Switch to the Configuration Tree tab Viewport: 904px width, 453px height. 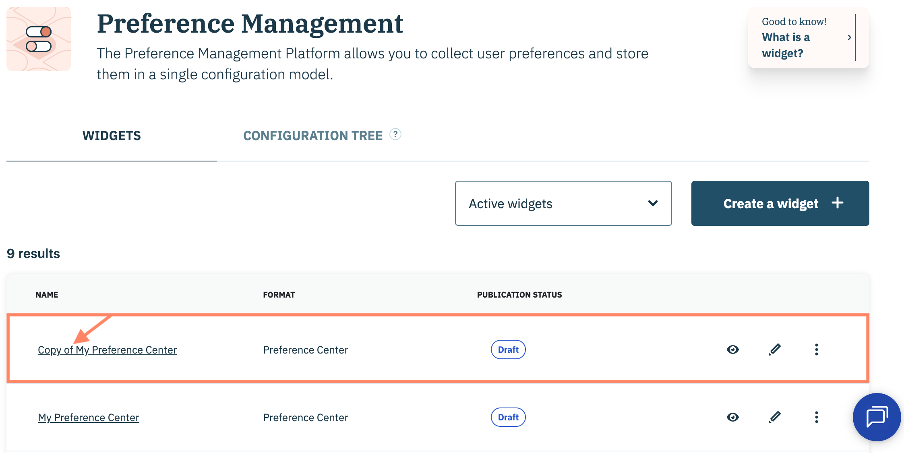[312, 136]
